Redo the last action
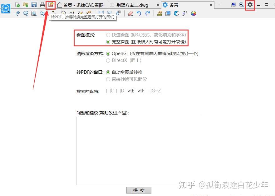The width and height of the screenshot is (275, 196). pos(148,13)
